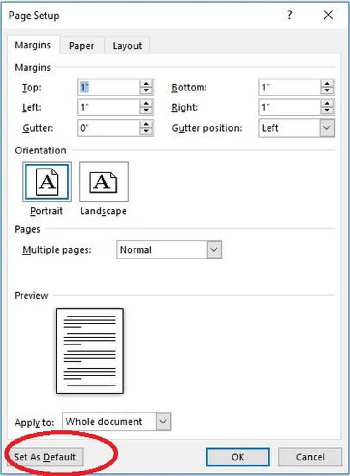350x476 pixels.
Task: Click the Gutter: label
Action: [x=37, y=128]
